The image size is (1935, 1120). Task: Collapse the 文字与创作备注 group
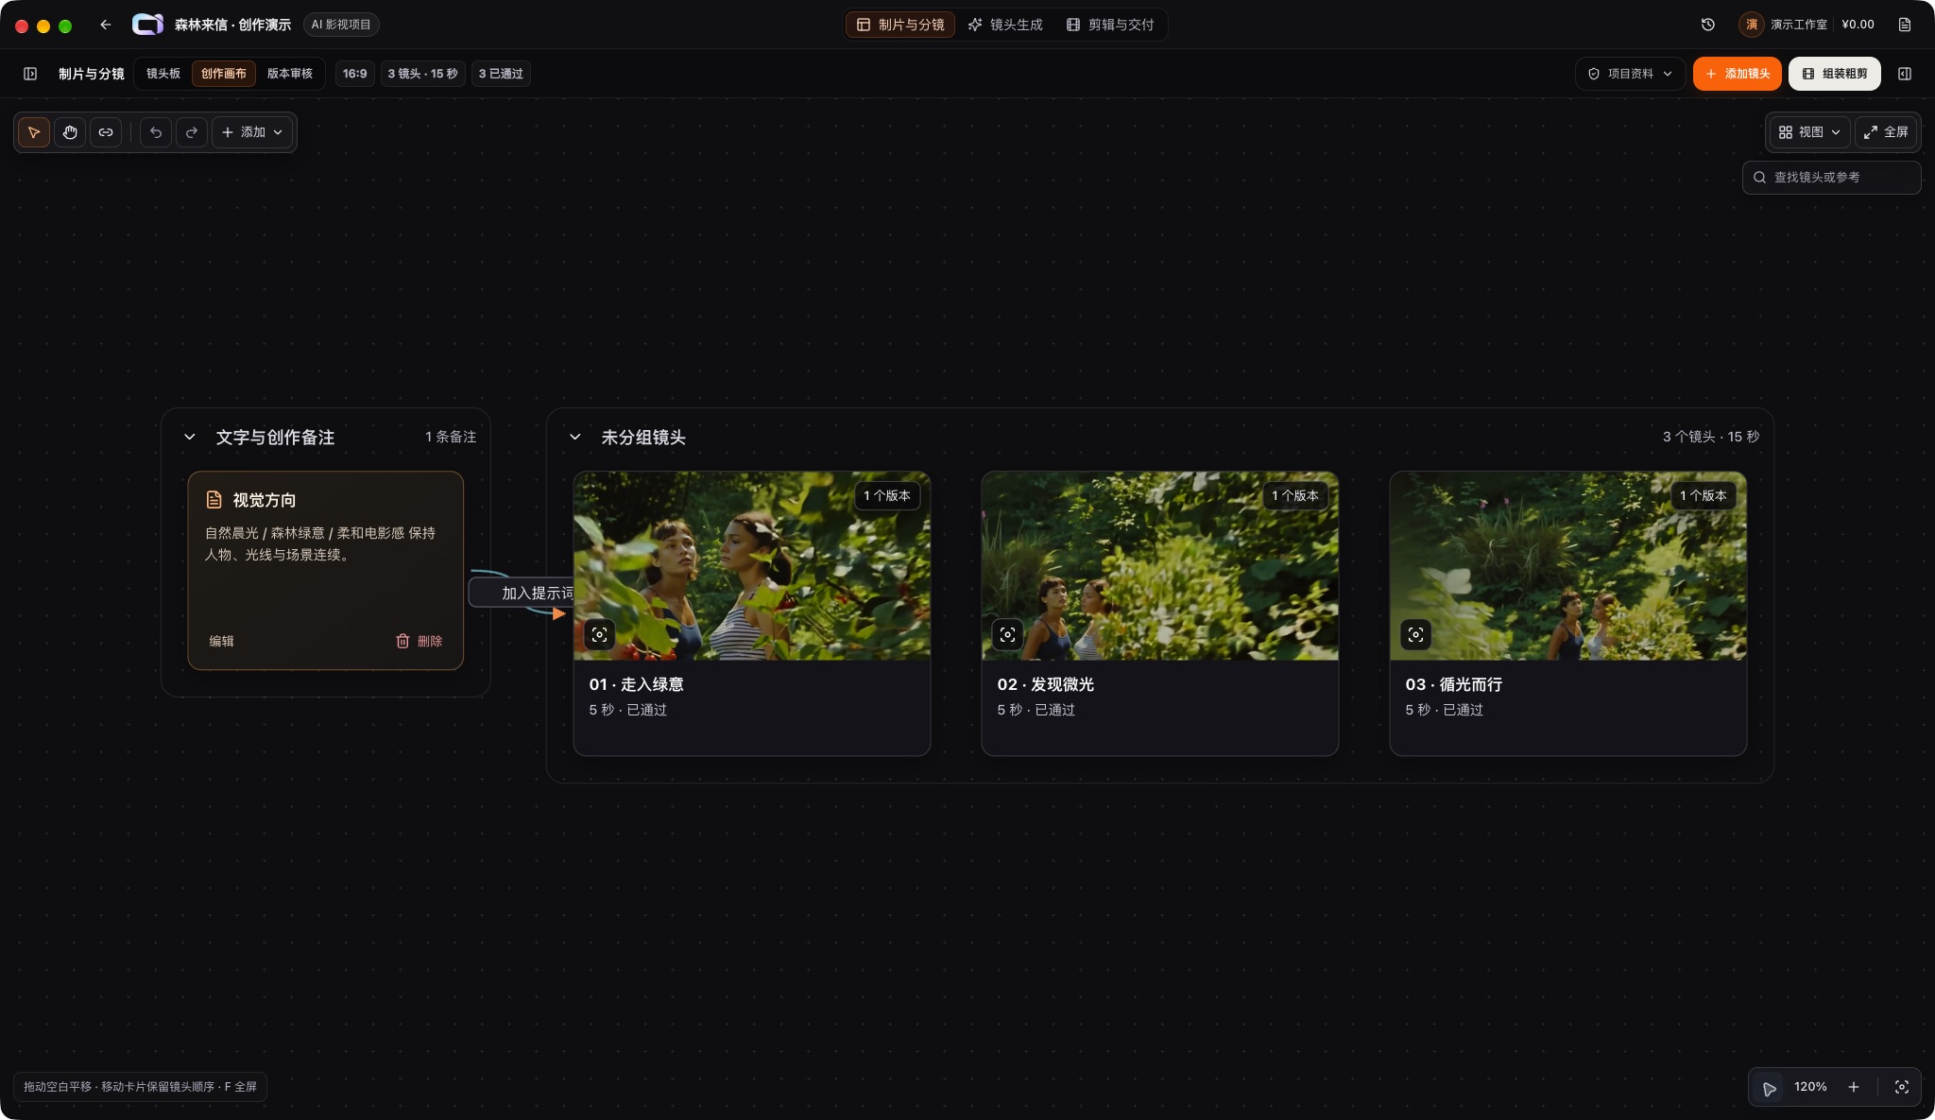(190, 437)
